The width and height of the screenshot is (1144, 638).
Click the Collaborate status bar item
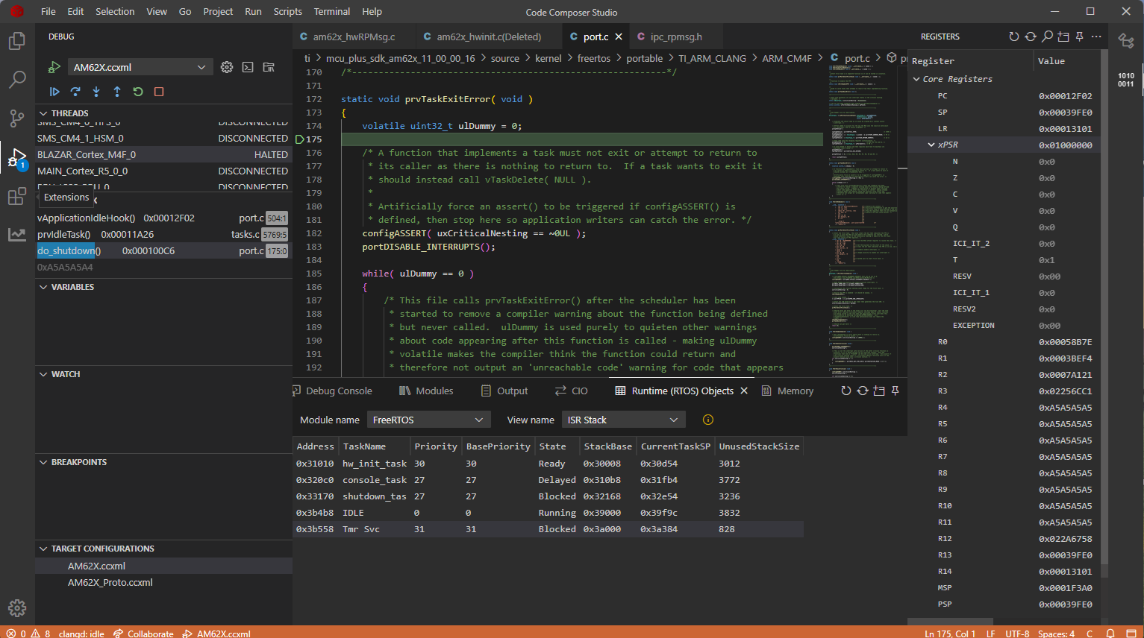143,634
